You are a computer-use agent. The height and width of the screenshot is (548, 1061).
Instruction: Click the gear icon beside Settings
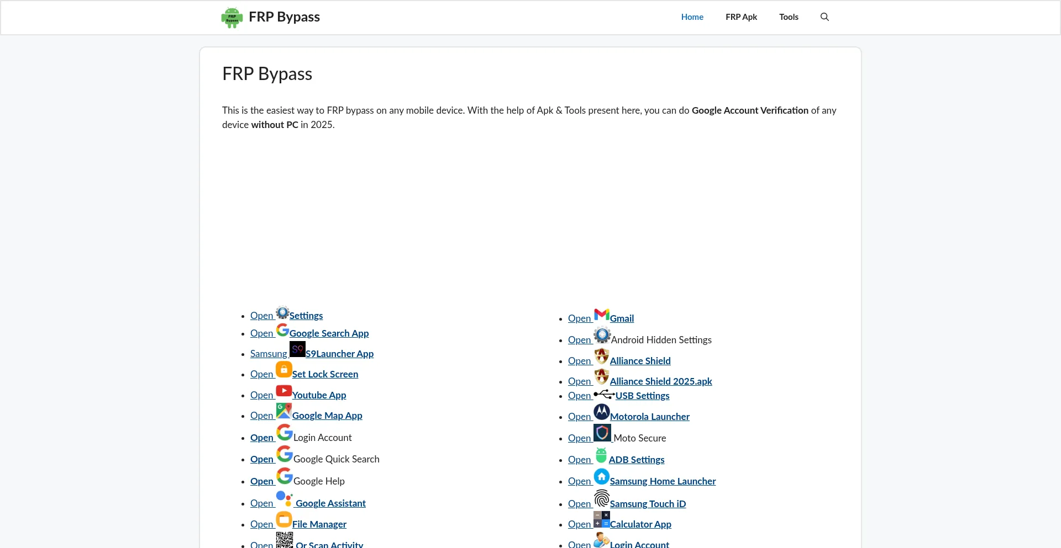click(x=282, y=313)
